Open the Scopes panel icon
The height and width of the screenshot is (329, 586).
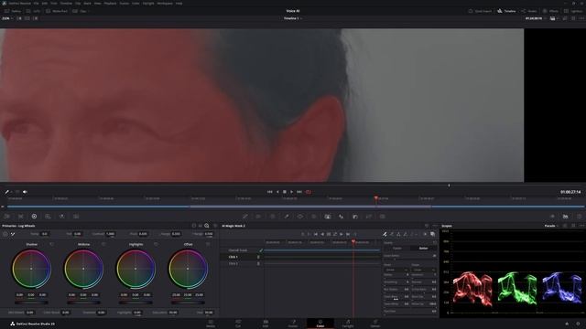pyautogui.click(x=566, y=217)
